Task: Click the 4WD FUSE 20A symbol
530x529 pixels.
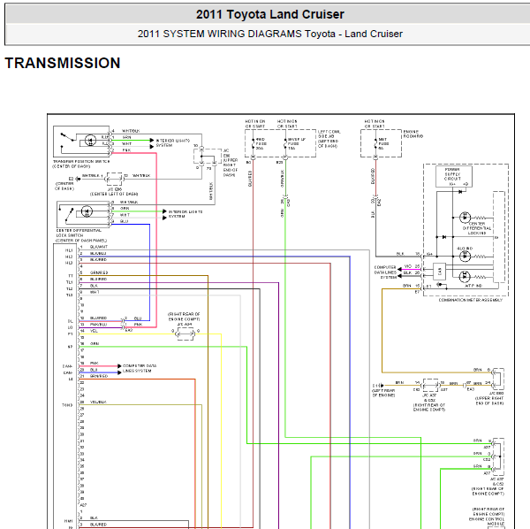Action: tap(253, 144)
